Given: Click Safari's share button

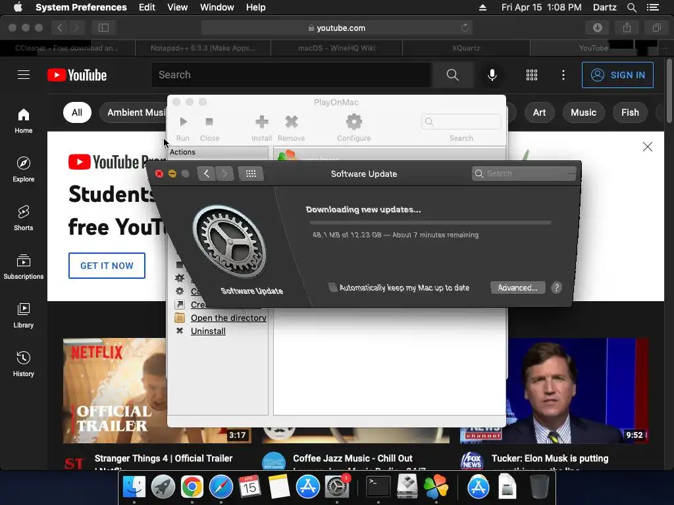Looking at the screenshot, I should coord(627,28).
